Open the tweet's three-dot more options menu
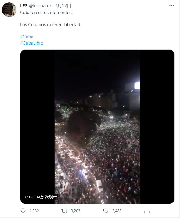 coord(171,5)
